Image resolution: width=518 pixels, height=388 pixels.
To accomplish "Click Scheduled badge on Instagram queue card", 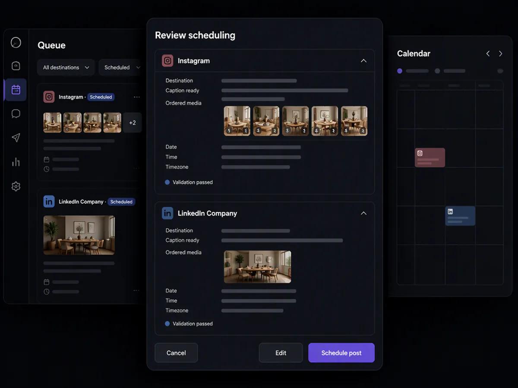I will pos(101,97).
